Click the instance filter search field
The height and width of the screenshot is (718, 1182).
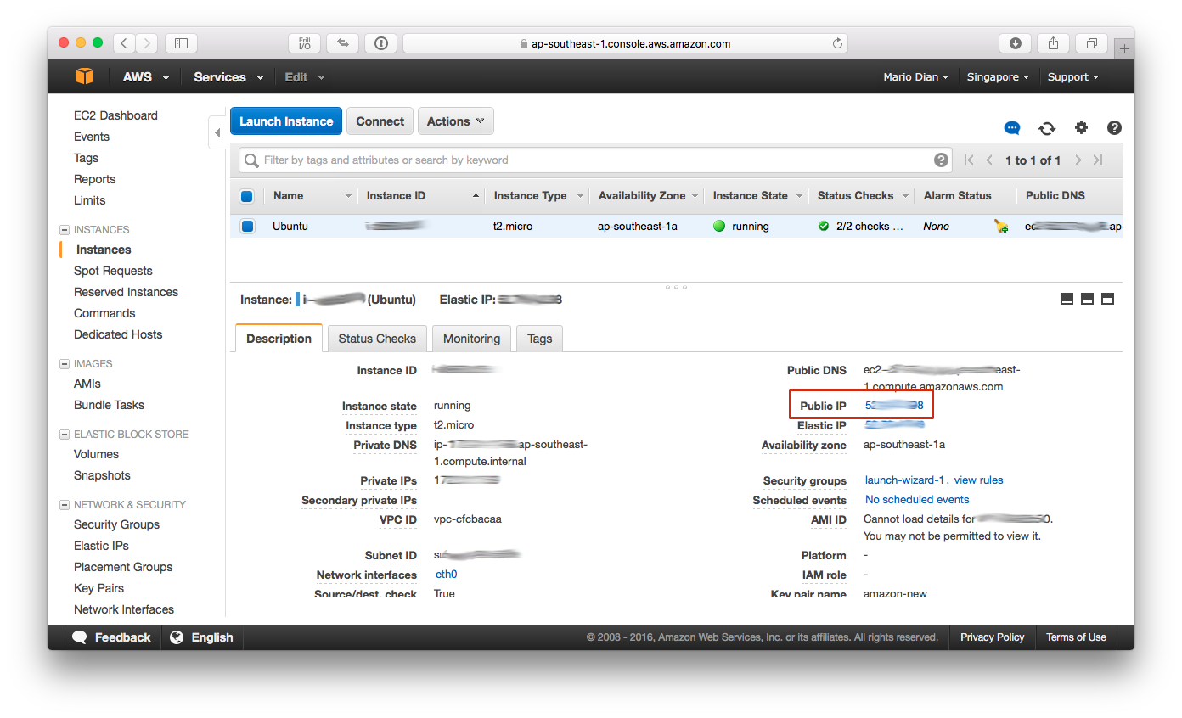pyautogui.click(x=594, y=160)
